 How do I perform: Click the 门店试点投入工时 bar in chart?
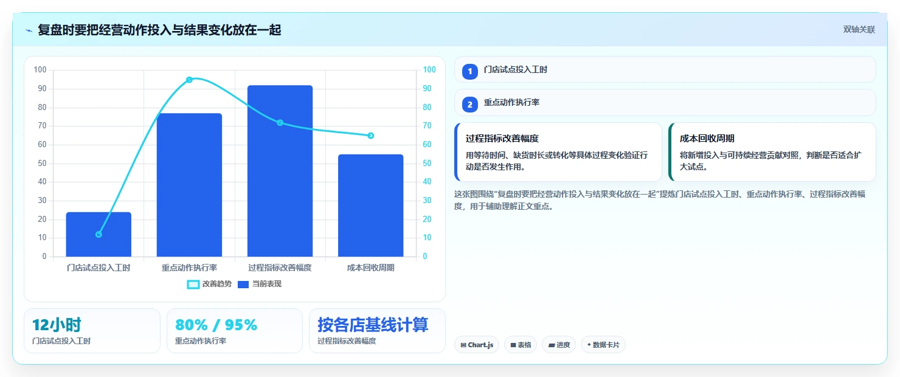(x=99, y=234)
